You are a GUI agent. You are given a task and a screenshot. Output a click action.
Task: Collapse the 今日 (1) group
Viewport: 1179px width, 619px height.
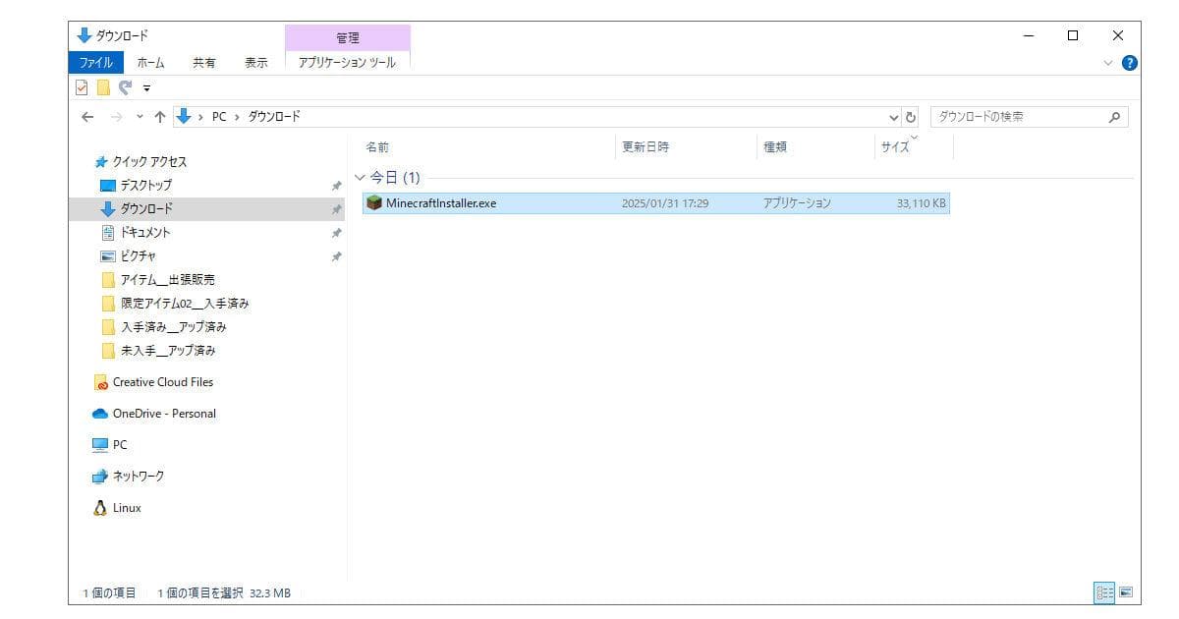point(360,178)
